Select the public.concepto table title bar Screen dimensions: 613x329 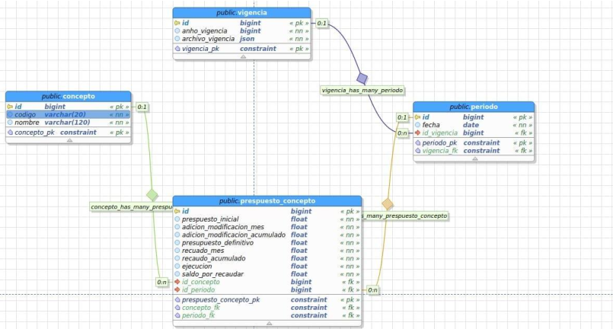click(69, 96)
